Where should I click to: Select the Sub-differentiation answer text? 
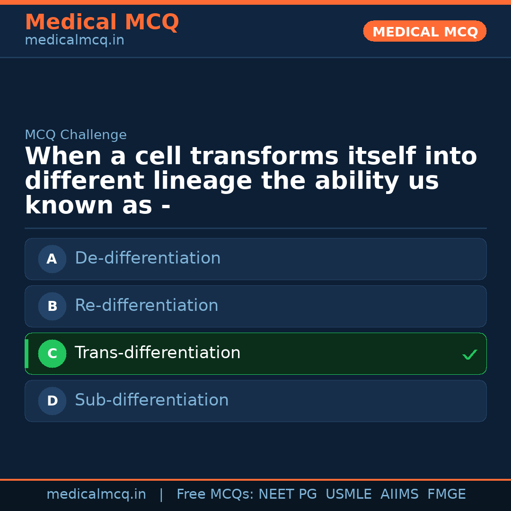tap(151, 400)
